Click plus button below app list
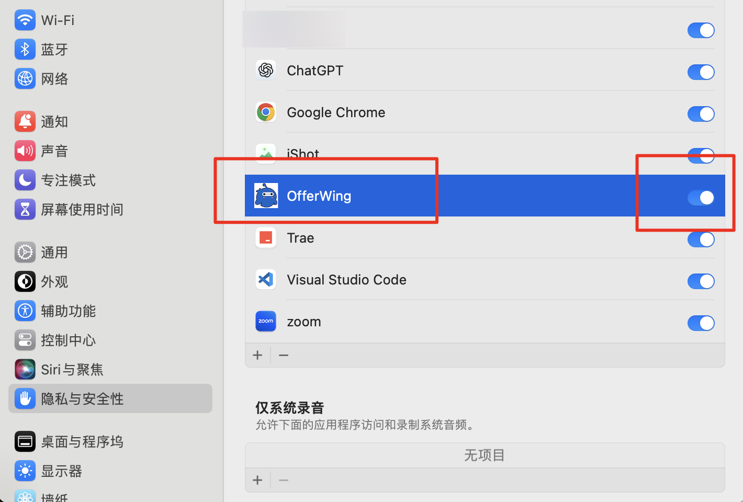The width and height of the screenshot is (743, 502). pyautogui.click(x=257, y=355)
